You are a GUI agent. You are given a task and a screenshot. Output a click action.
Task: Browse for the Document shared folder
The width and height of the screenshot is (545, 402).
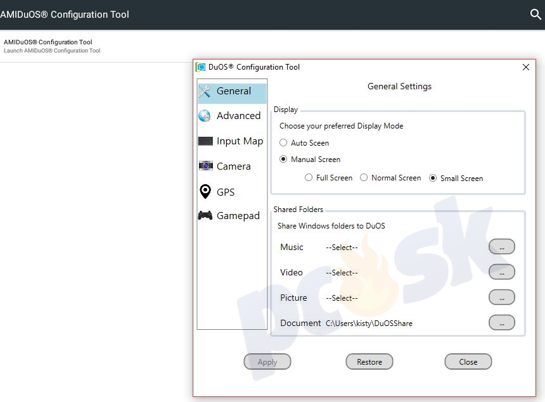coord(501,323)
